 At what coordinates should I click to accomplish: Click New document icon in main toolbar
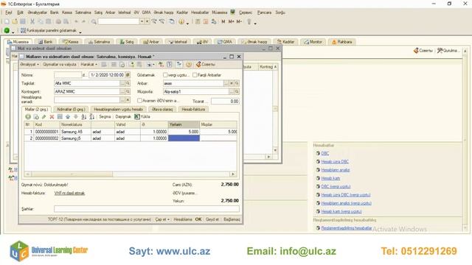(x=7, y=21)
